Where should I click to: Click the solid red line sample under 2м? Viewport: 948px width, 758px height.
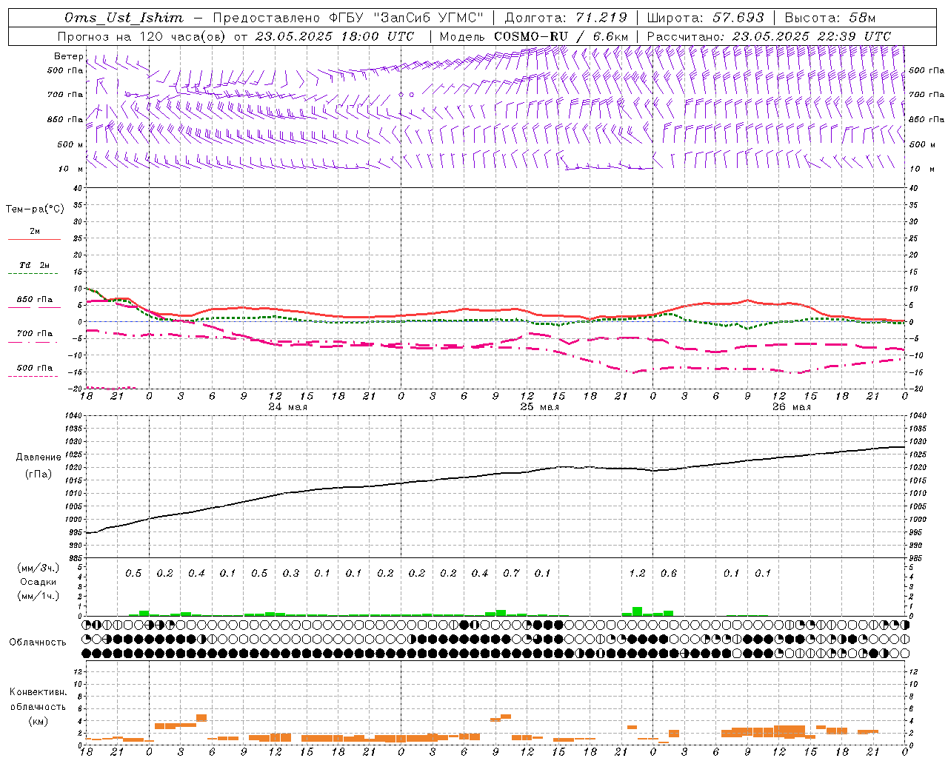pos(35,240)
